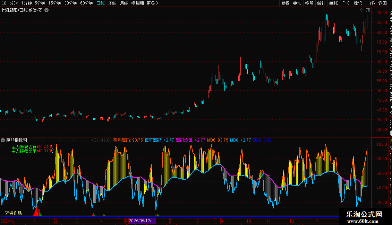
Task: Click the 30.00 price axis label
Action: click(382, 129)
